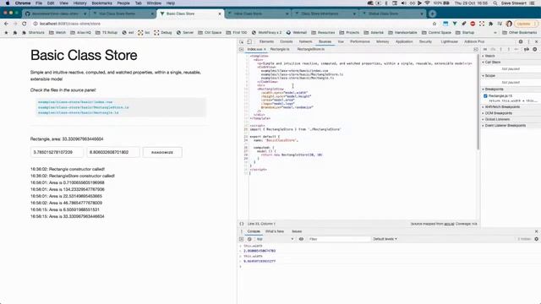Click the Apple menu icon
The height and width of the screenshot is (304, 541).
pos(8,3)
